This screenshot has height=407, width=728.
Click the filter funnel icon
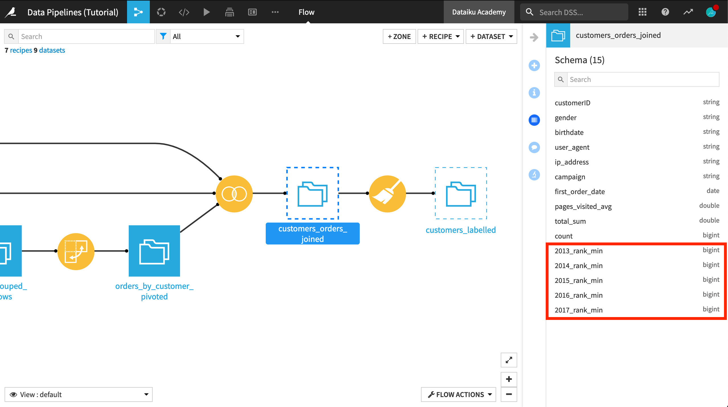pyautogui.click(x=163, y=36)
